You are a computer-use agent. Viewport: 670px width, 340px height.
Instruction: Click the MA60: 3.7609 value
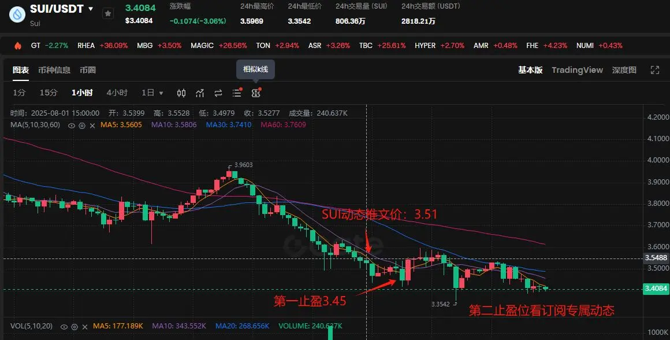[283, 125]
